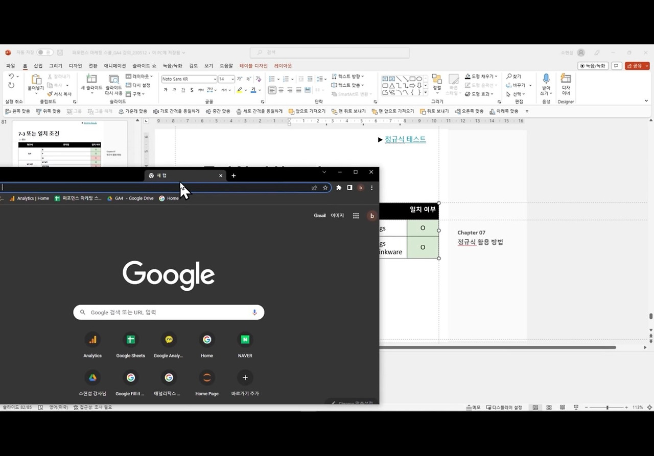654x456 pixels.
Task: Toggle italic text in the font group
Action: pyautogui.click(x=174, y=90)
